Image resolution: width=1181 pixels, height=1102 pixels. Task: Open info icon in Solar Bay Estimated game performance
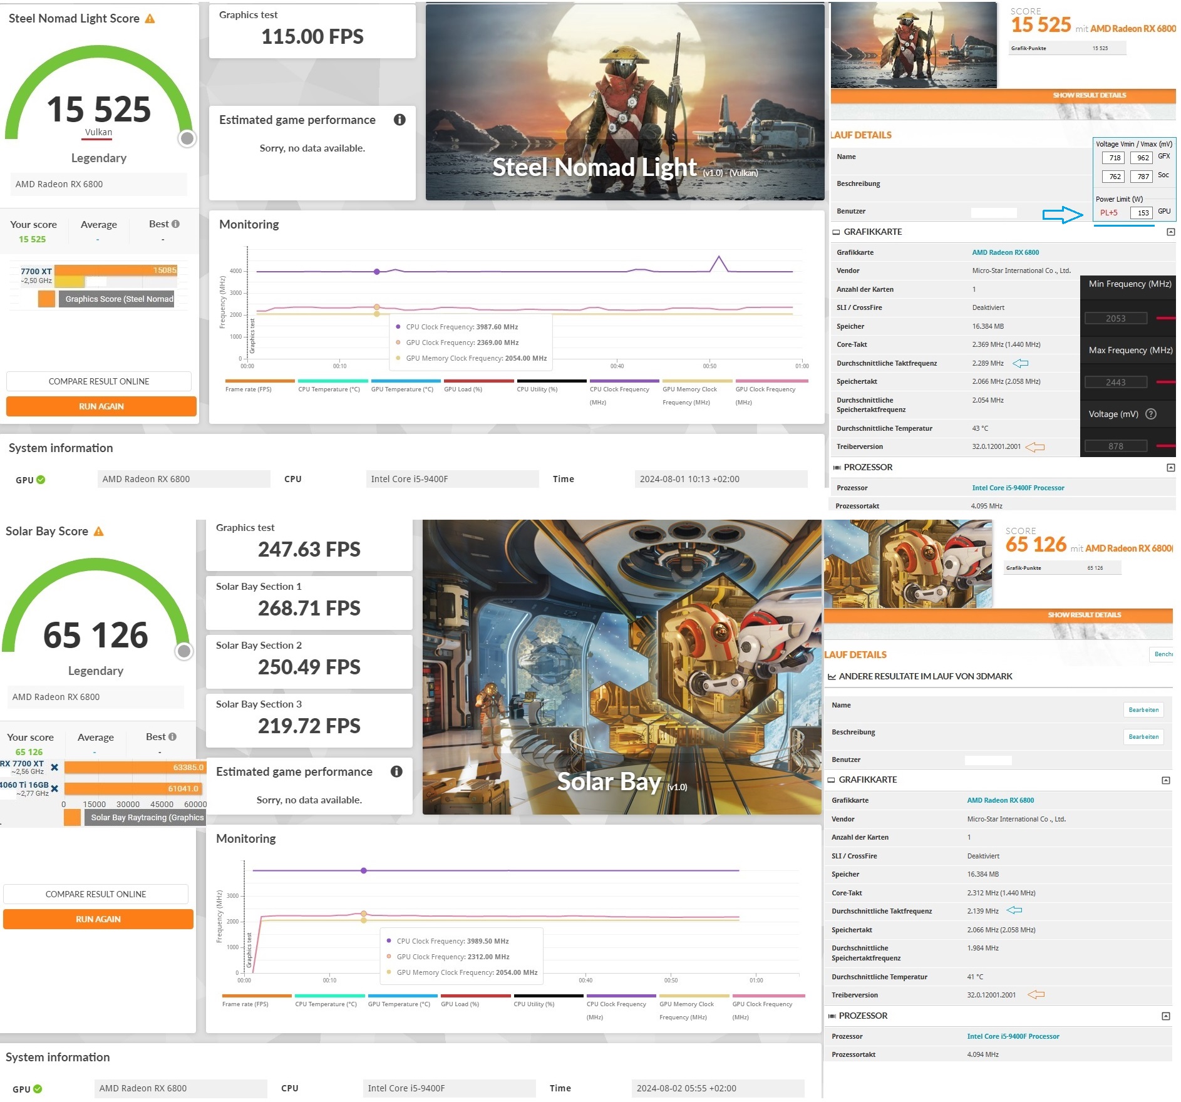pyautogui.click(x=396, y=771)
